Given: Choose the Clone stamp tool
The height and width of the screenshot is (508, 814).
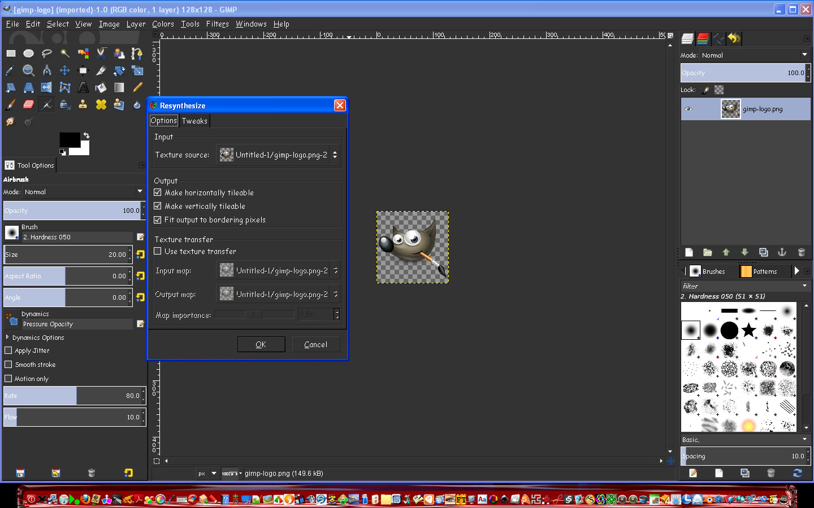Looking at the screenshot, I should click(83, 104).
